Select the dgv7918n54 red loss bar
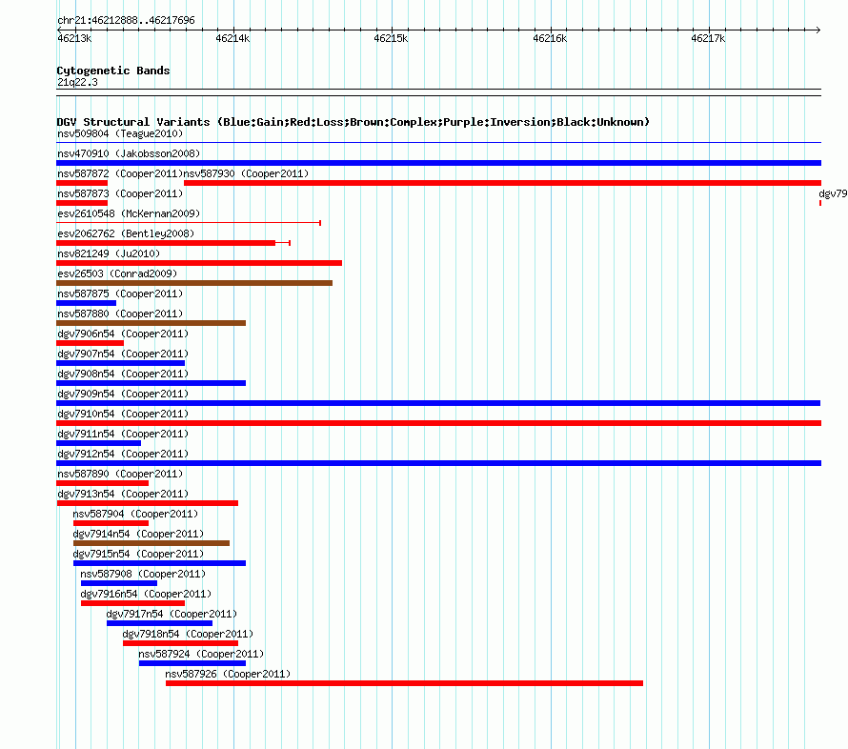848x749 pixels. pyautogui.click(x=181, y=643)
